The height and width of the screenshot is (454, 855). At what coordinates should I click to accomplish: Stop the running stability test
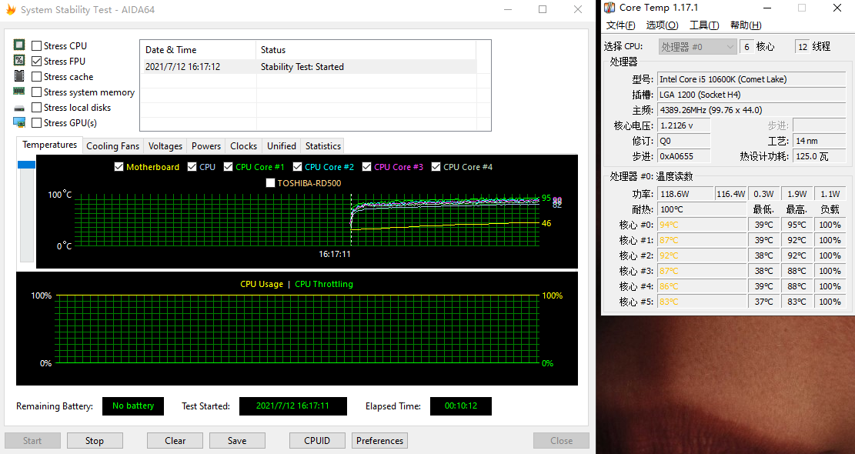[95, 440]
